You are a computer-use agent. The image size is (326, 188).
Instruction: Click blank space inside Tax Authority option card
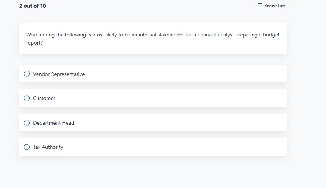185,147
